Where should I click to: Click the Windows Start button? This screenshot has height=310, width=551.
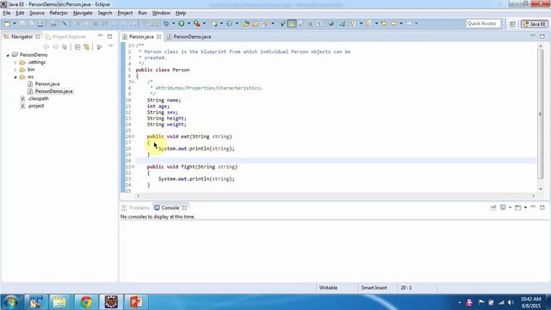point(10,302)
